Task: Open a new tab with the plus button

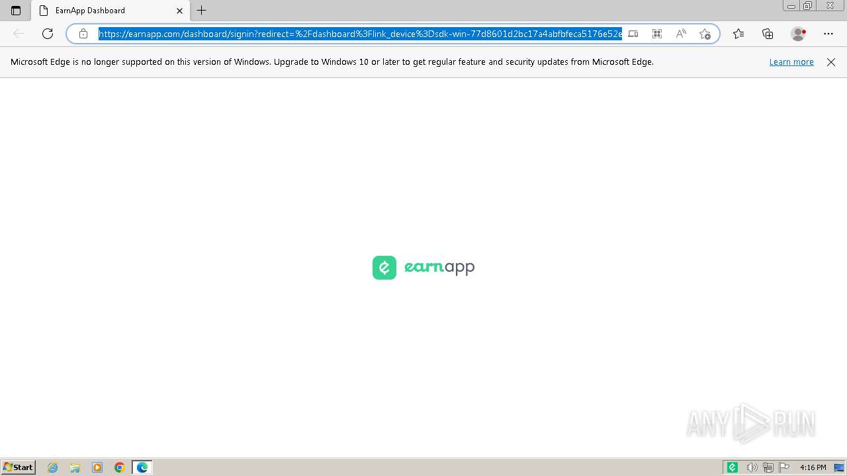Action: [x=202, y=11]
